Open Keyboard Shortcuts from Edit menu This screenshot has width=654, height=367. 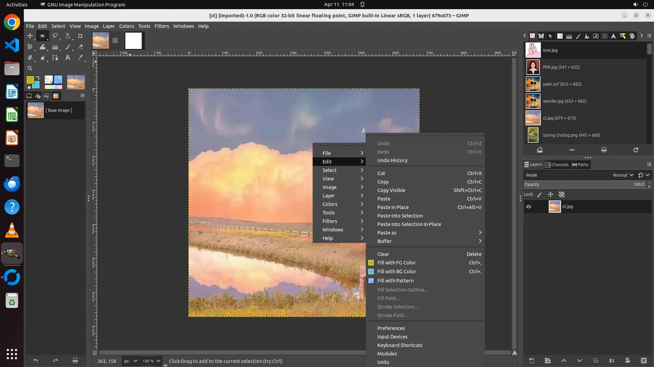400,345
